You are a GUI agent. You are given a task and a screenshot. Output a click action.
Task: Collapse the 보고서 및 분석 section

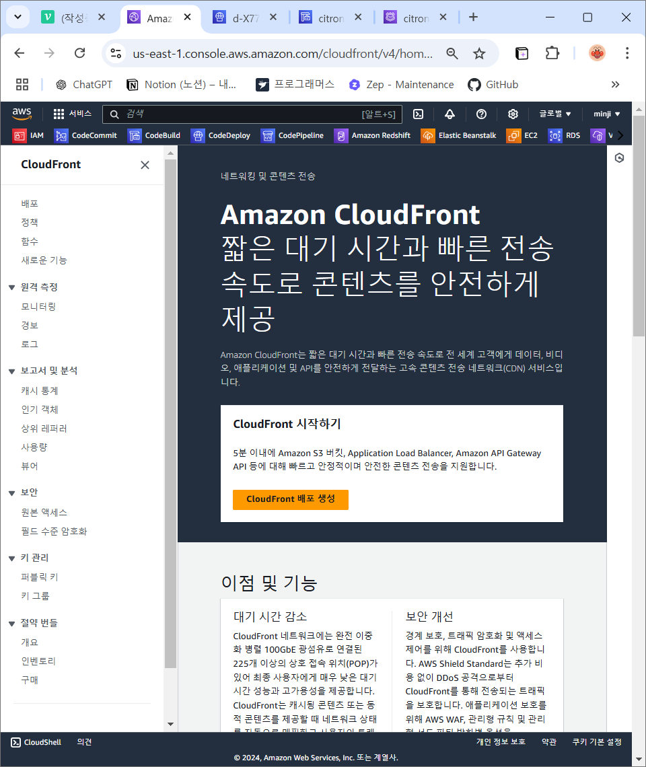tap(11, 371)
